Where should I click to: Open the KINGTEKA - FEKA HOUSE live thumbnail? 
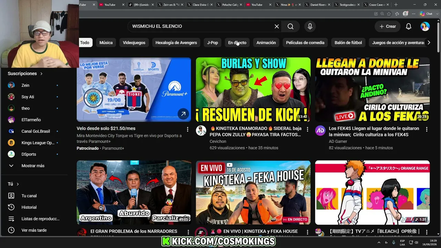point(253,193)
